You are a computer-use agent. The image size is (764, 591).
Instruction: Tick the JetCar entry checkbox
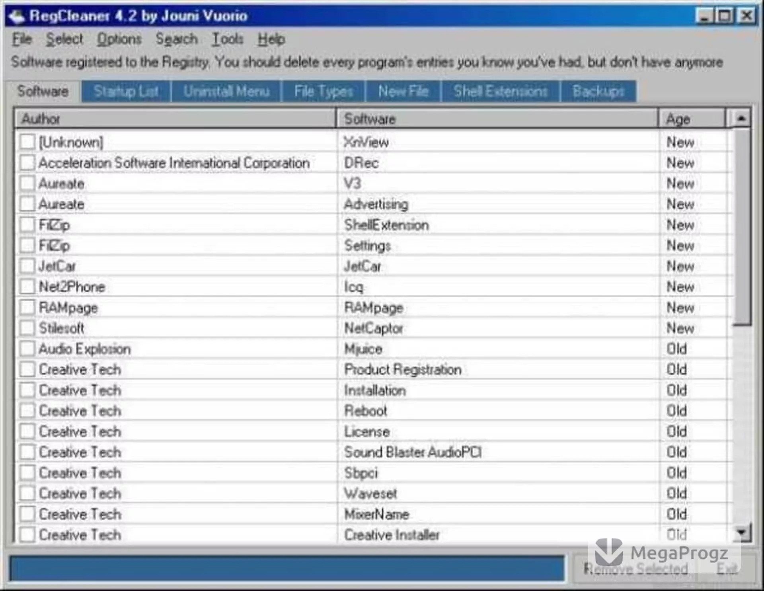27,266
